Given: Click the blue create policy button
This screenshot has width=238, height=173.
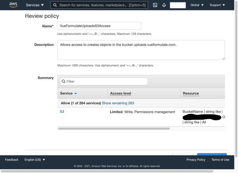Looking at the screenshot, I should pos(212,154).
